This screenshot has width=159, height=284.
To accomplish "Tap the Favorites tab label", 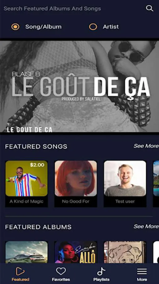I will tap(61, 280).
